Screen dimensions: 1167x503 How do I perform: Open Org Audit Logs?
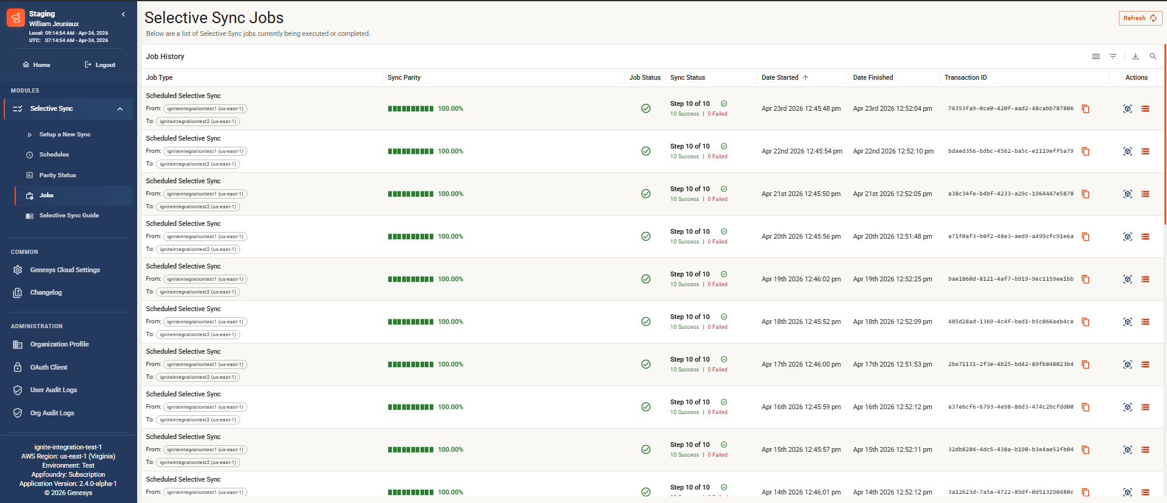[52, 413]
